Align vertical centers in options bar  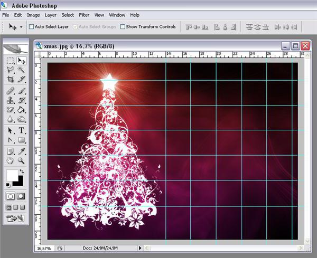click(x=197, y=27)
